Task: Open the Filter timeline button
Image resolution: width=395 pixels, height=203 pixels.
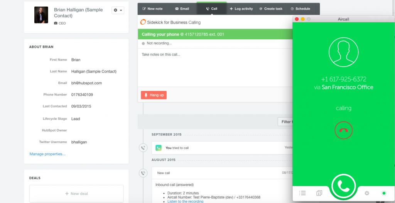Action: [x=285, y=122]
